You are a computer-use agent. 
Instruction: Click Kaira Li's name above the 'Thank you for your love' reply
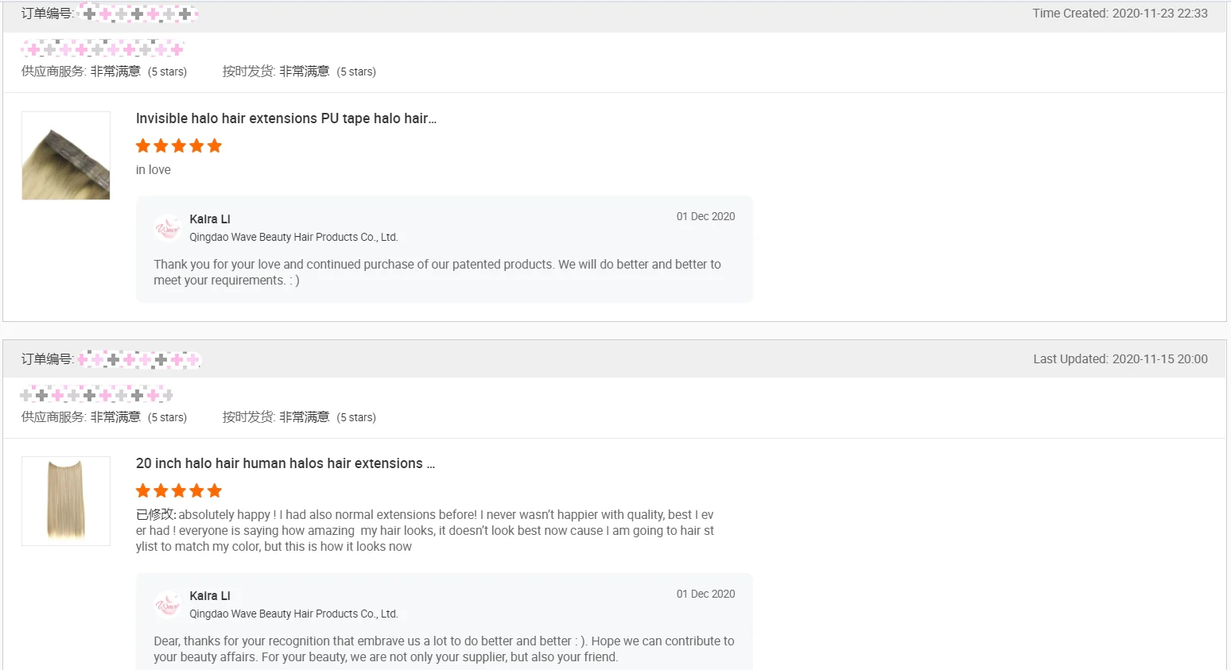pos(210,219)
